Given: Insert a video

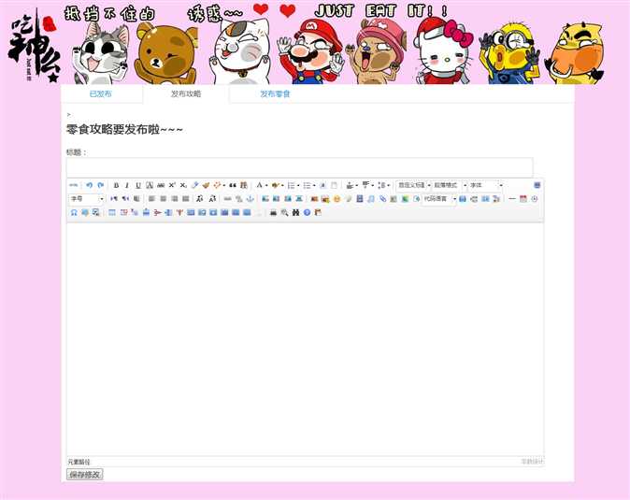Looking at the screenshot, I should [360, 199].
